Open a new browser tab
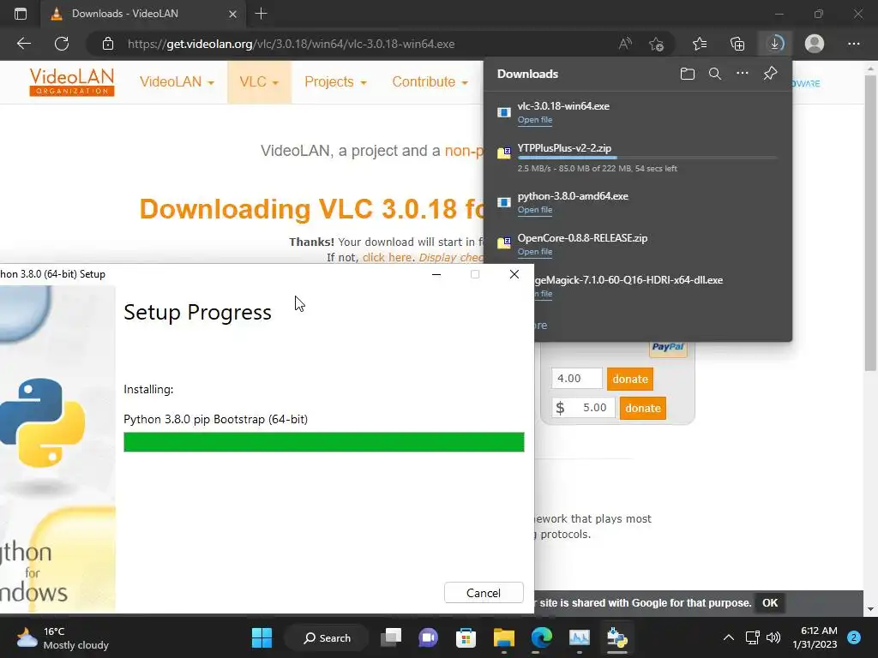This screenshot has width=878, height=658. [x=261, y=14]
